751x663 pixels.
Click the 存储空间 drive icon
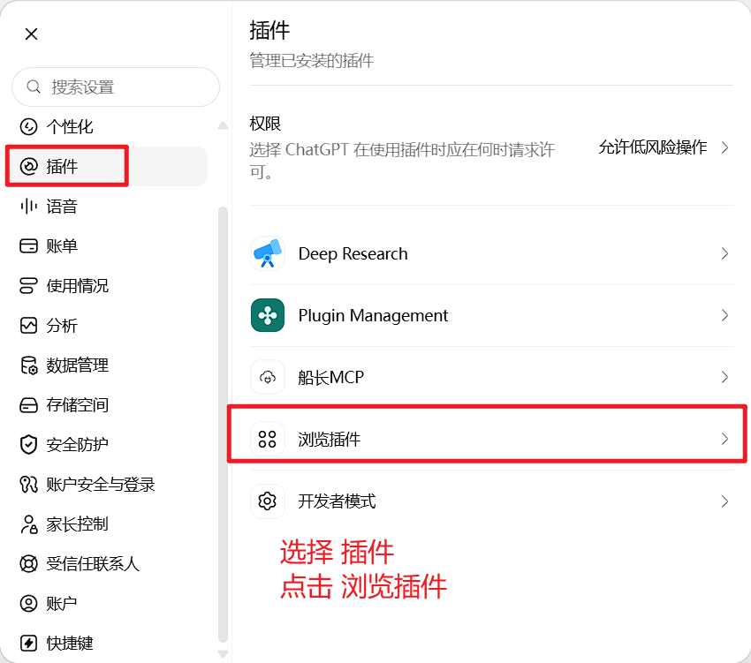click(x=29, y=405)
